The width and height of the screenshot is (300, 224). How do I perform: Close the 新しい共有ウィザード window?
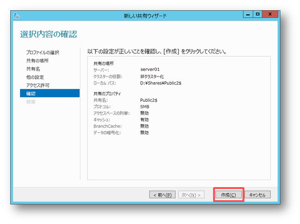270,14
